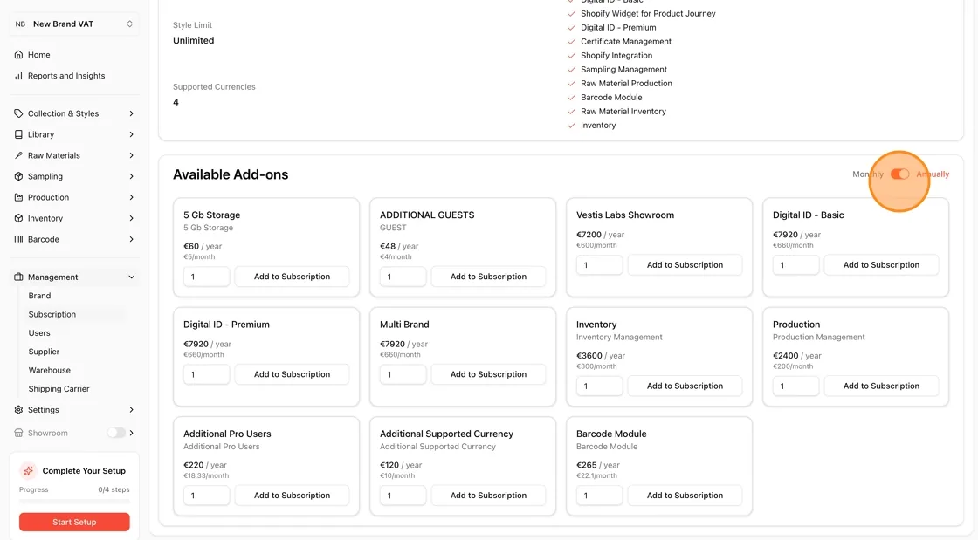978x540 pixels.
Task: Open the Brand submenu item
Action: 39,296
